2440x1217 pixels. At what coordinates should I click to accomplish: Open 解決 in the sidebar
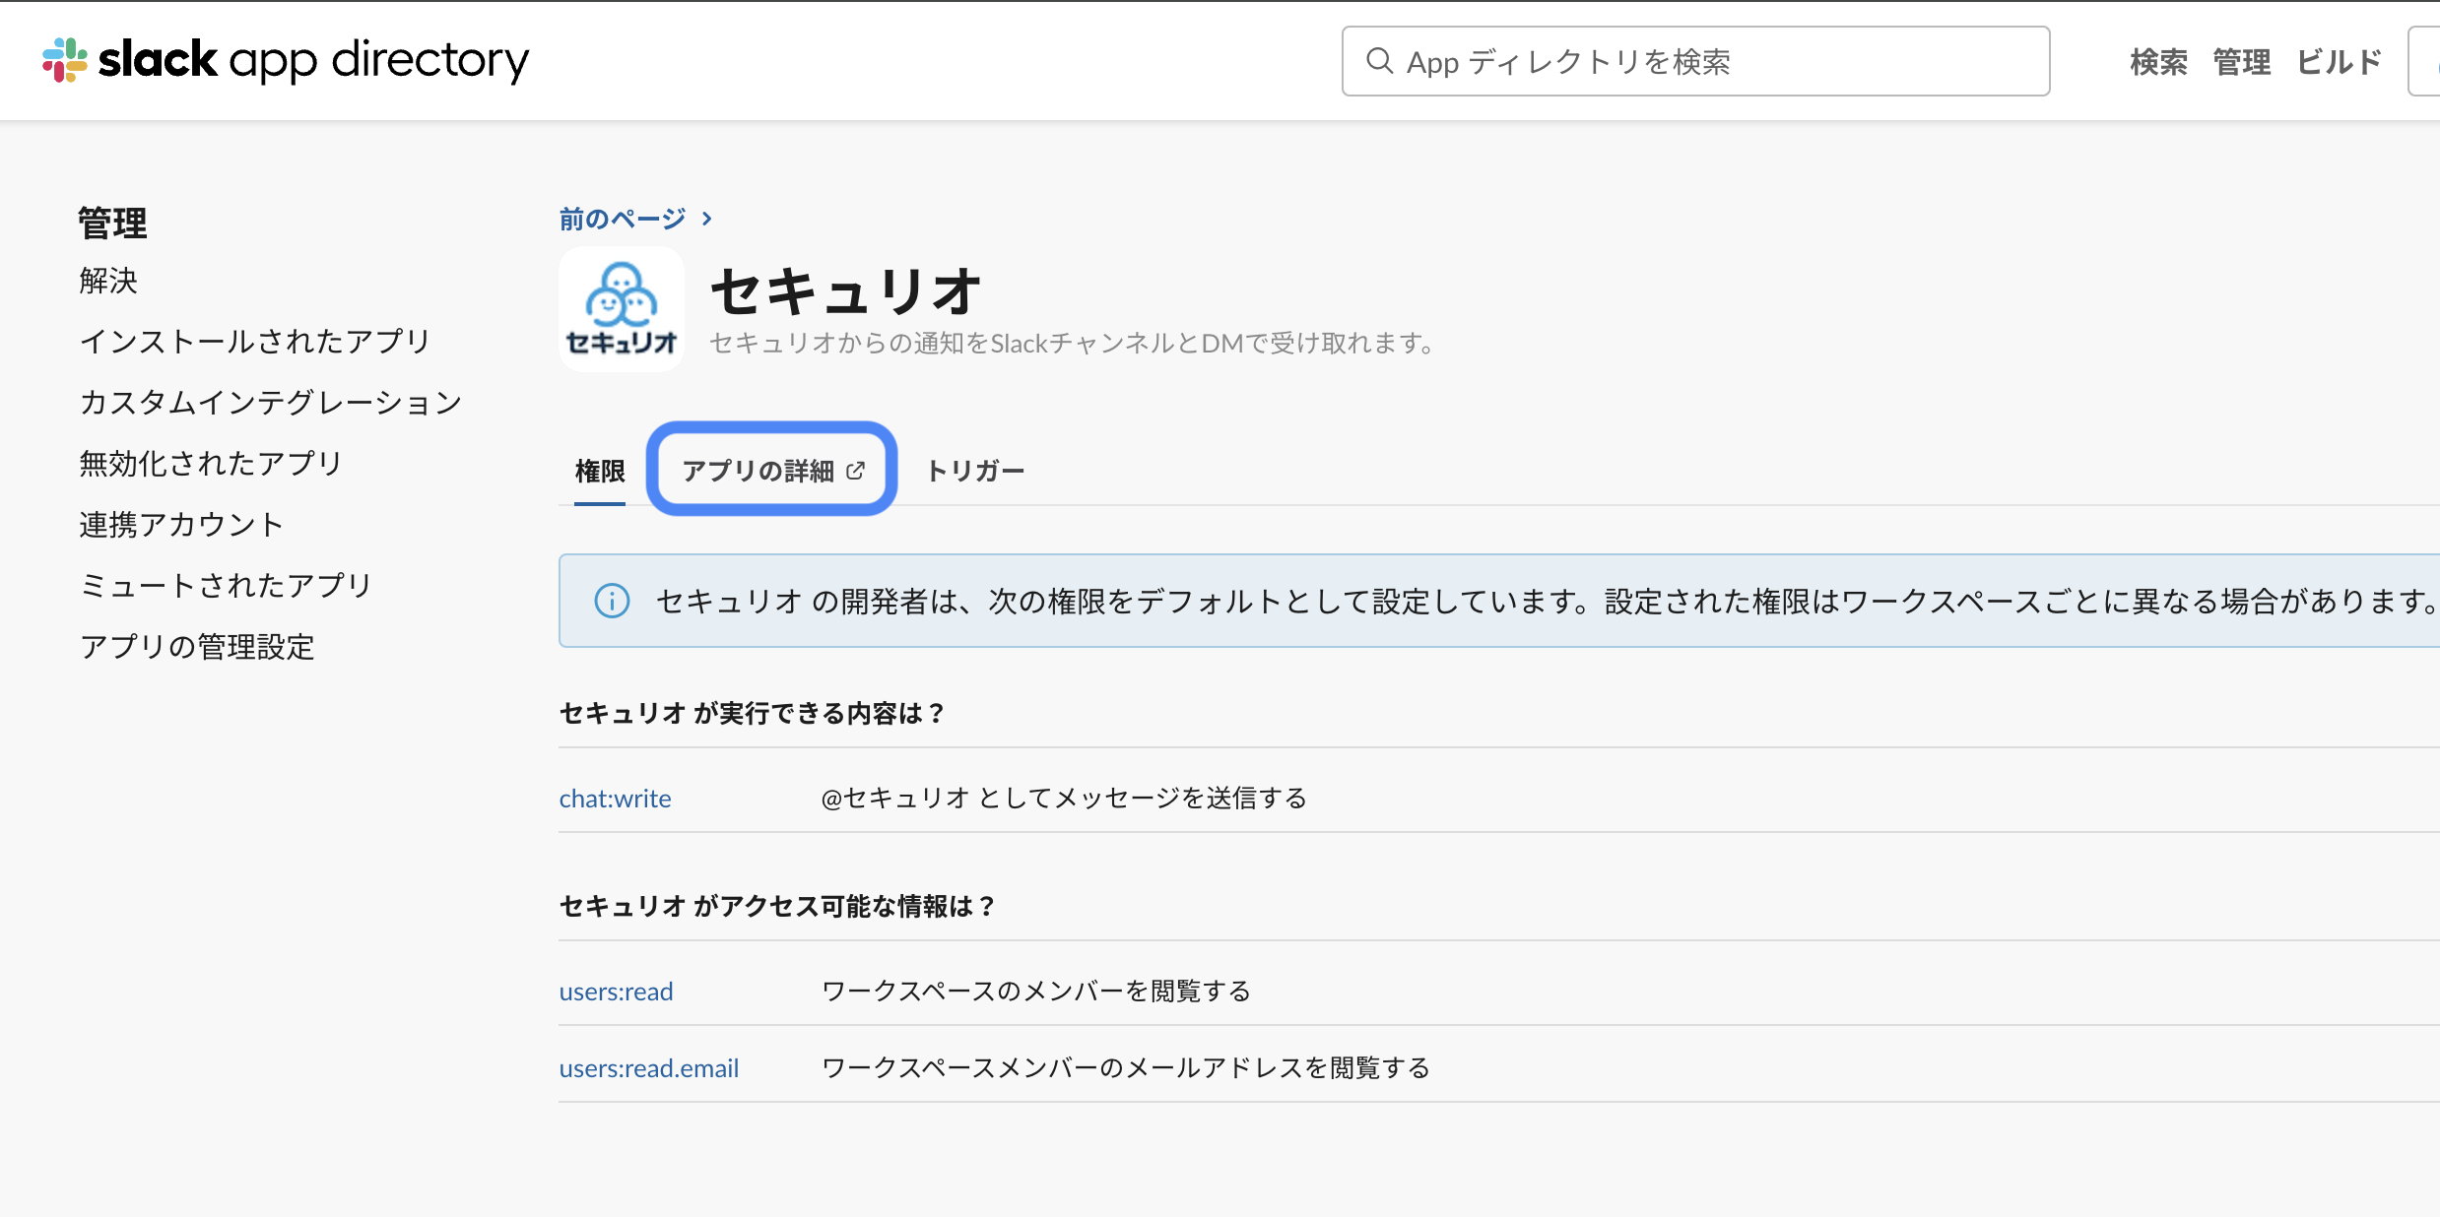(x=108, y=281)
